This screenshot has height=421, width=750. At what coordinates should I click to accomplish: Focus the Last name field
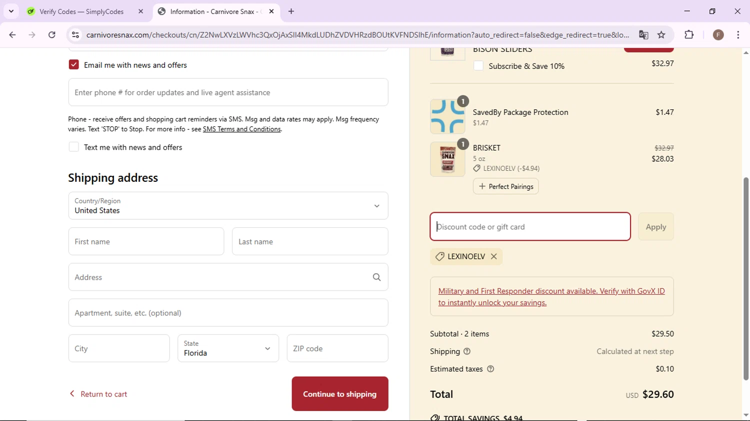click(310, 241)
